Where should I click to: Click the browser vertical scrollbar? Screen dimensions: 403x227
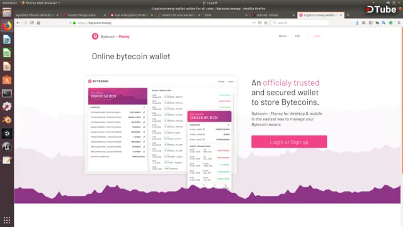click(402, 100)
